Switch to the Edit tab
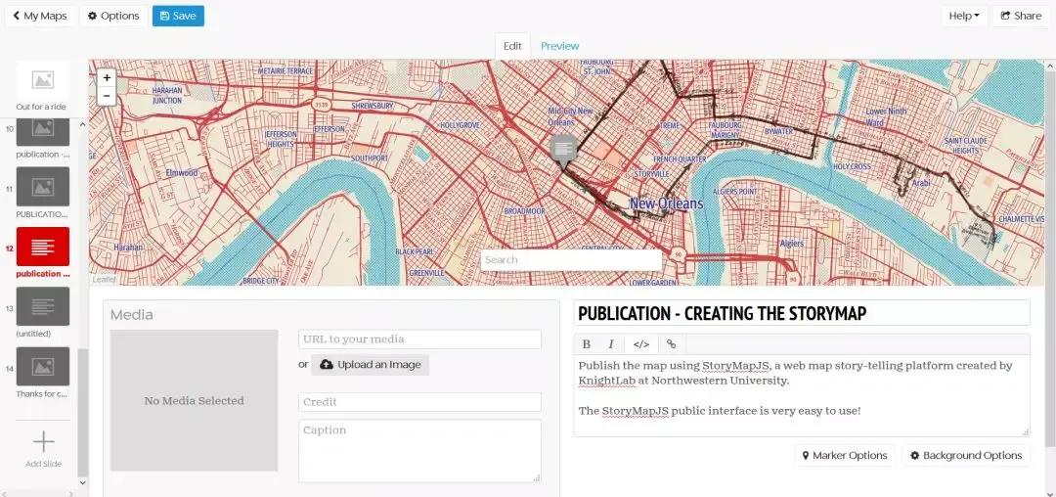 pos(512,46)
